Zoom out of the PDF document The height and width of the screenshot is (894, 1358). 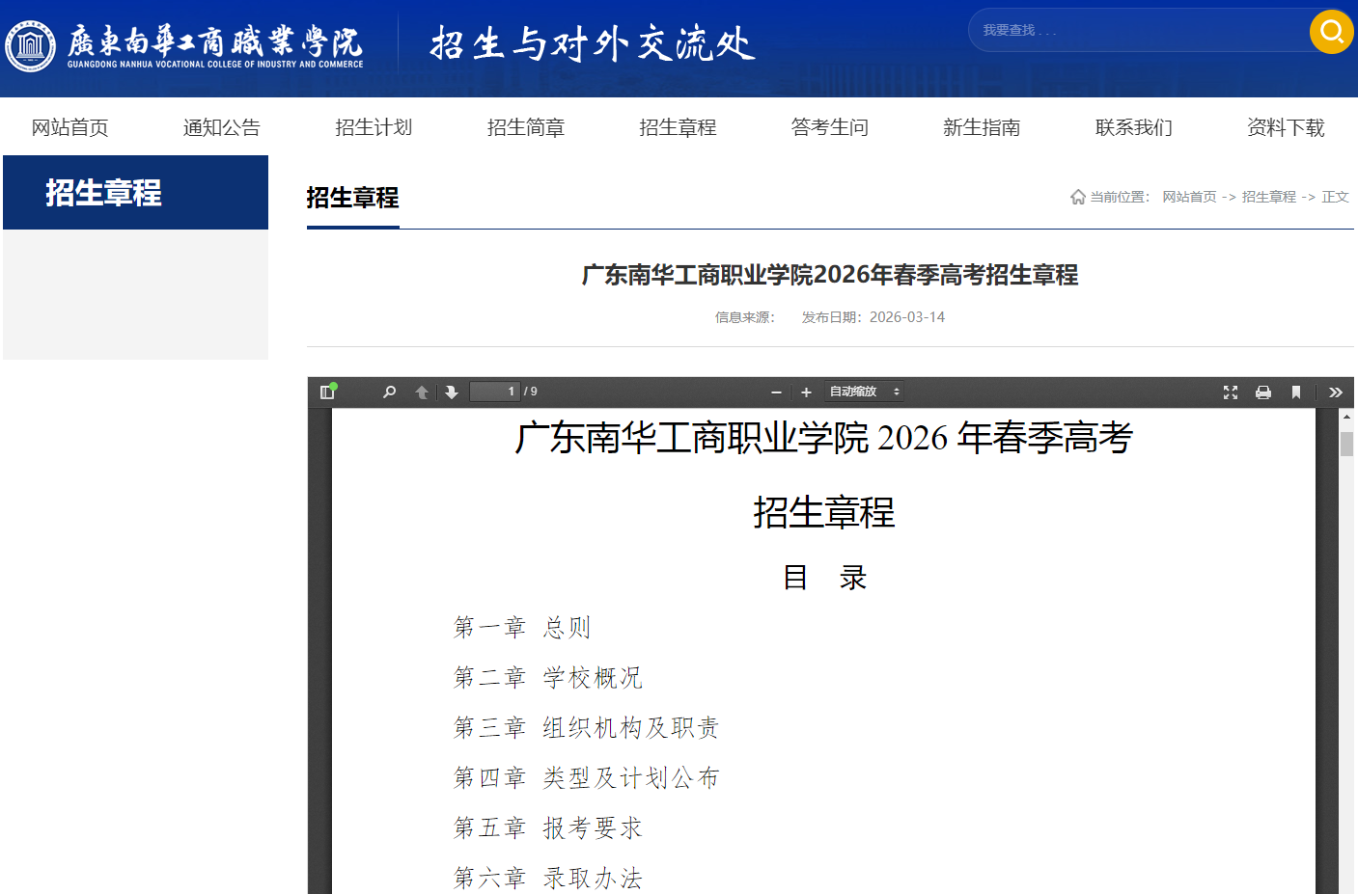click(x=776, y=392)
